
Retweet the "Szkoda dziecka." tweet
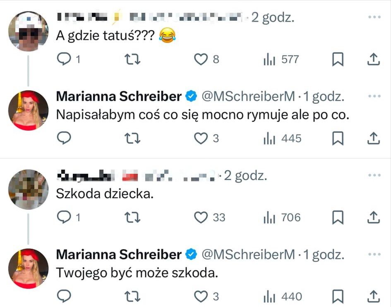[133, 217]
